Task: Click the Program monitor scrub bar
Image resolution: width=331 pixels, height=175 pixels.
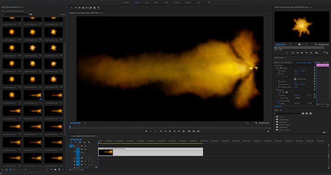Action: point(170,128)
